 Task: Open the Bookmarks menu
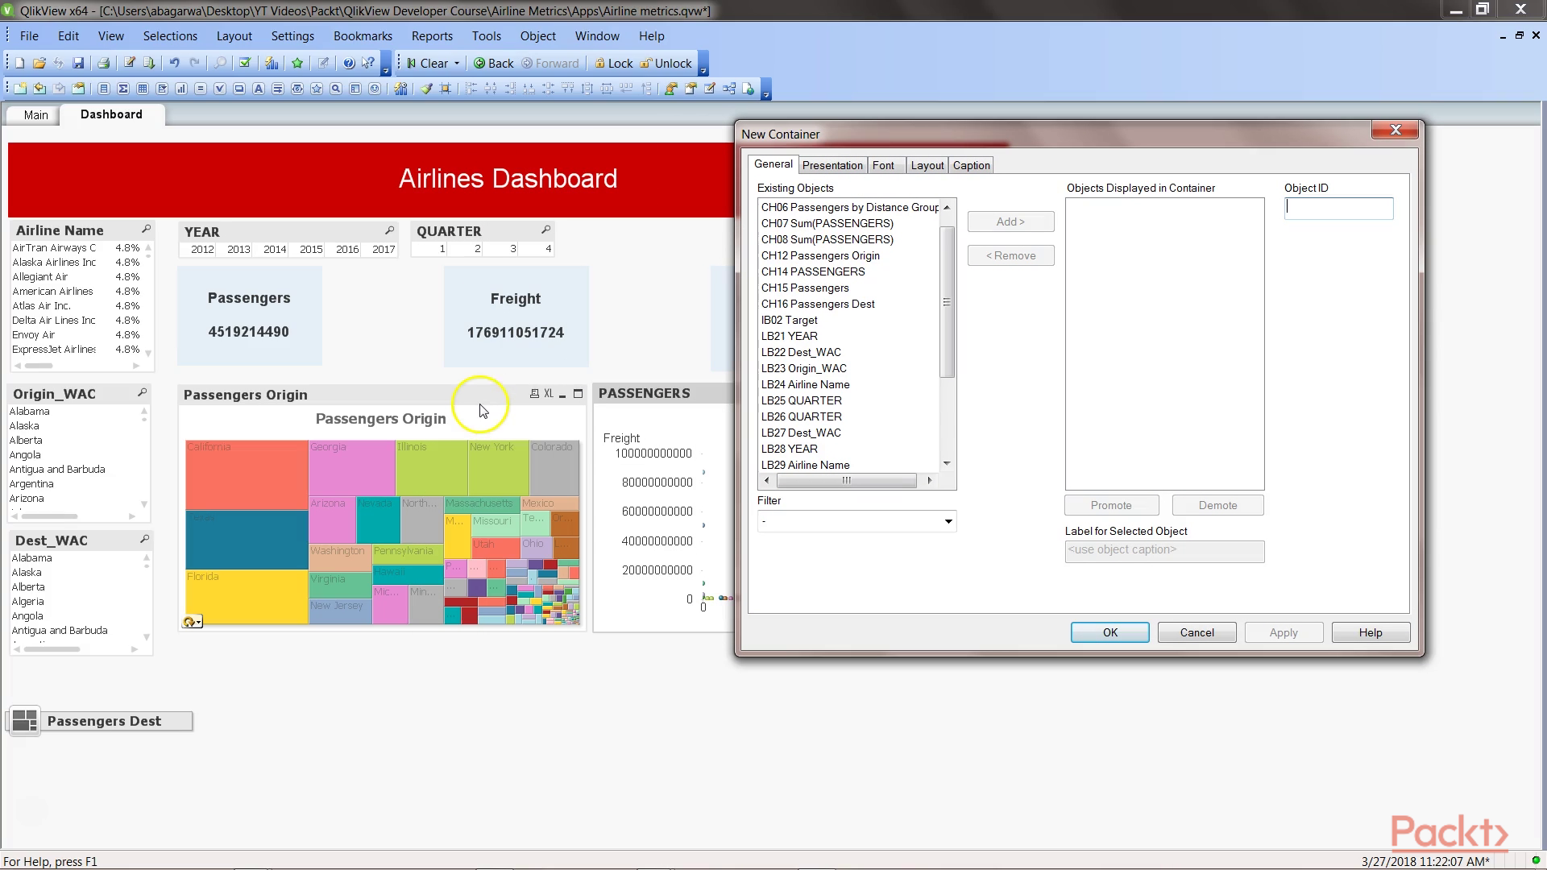click(x=363, y=36)
